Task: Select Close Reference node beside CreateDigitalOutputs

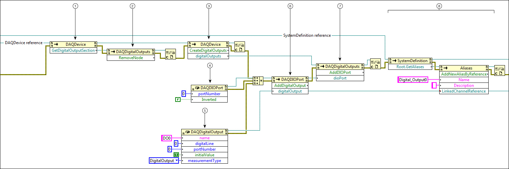Action: pyautogui.click(x=239, y=47)
